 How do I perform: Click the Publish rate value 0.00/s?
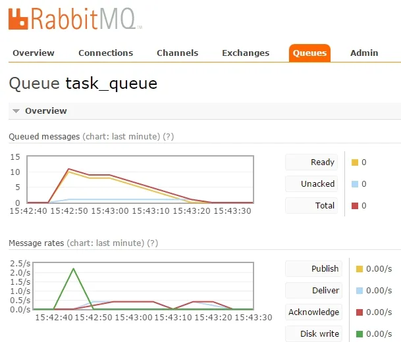pyautogui.click(x=379, y=269)
